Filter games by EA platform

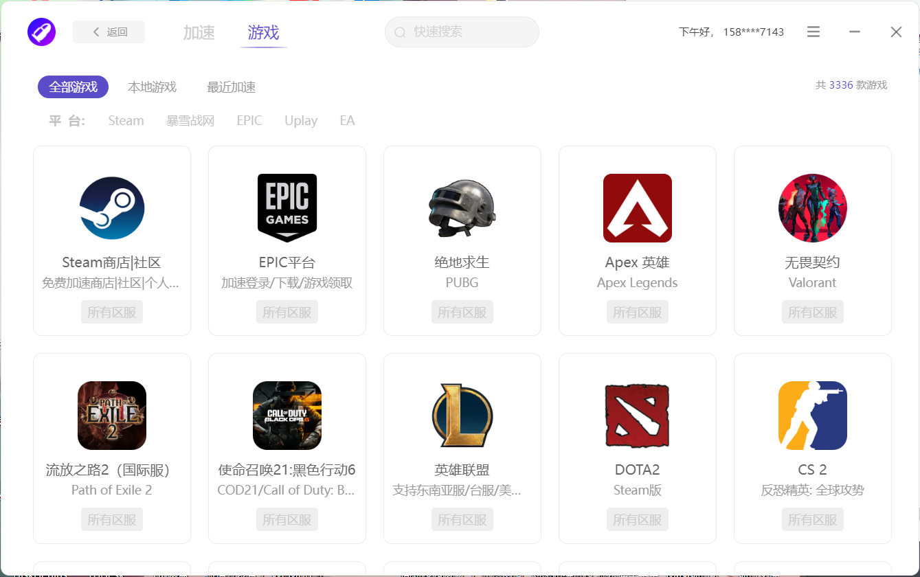pos(347,121)
